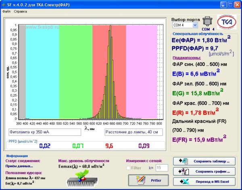This screenshot has width=242, height=190.
Task: Click the blue PPFD value 0,02
Action: (x=45, y=146)
